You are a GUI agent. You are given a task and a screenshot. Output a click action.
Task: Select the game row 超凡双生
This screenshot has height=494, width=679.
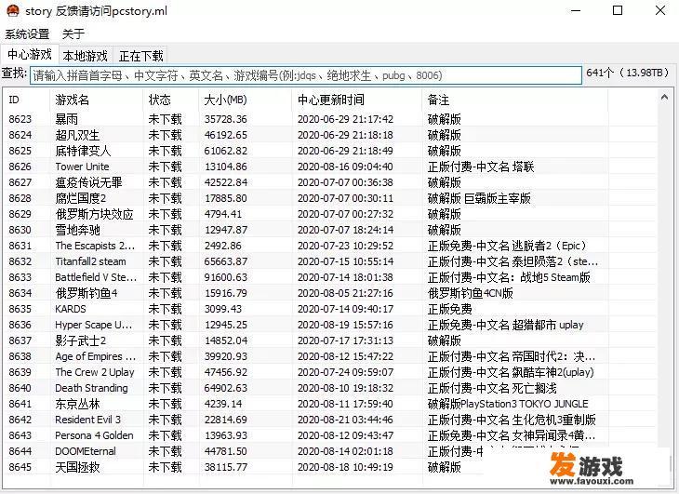330,135
